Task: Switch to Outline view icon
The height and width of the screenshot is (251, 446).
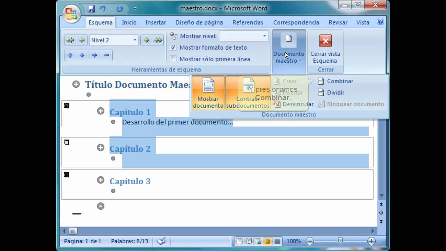Action: click(x=268, y=241)
